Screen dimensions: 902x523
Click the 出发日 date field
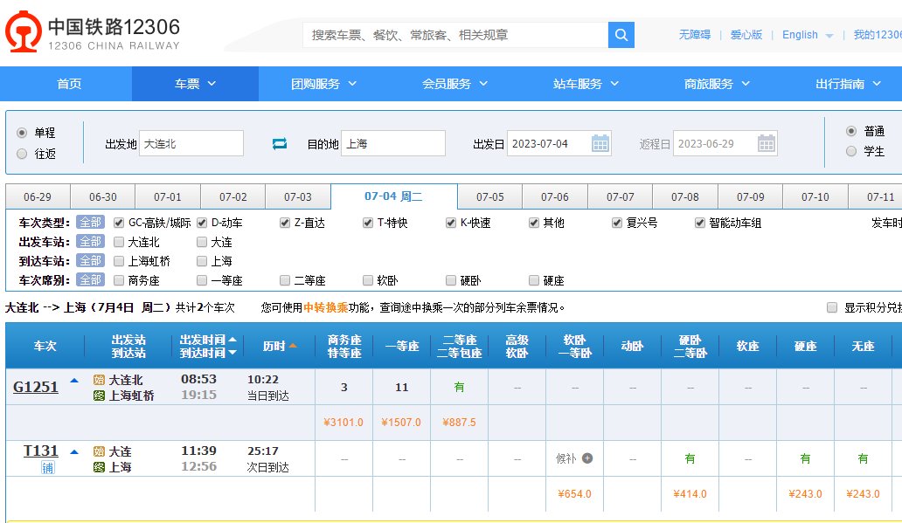[x=559, y=143]
